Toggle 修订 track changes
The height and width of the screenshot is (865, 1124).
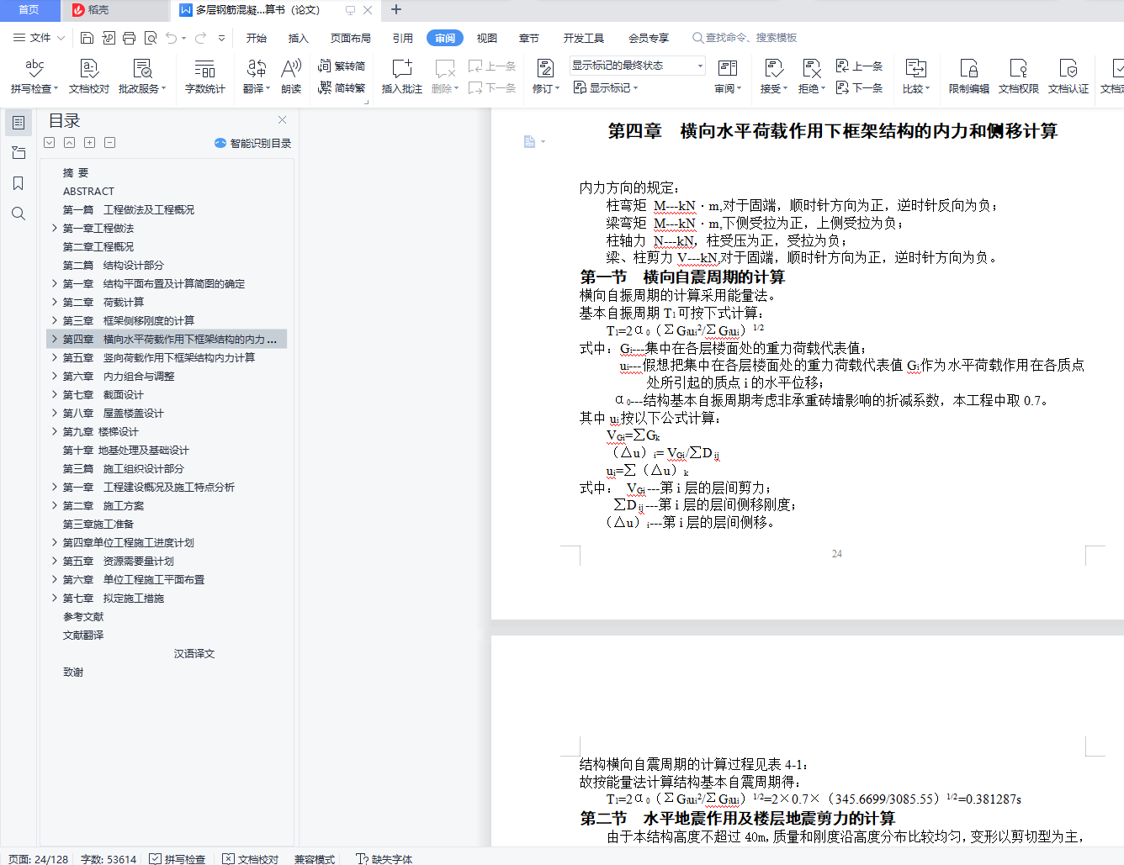pyautogui.click(x=546, y=76)
